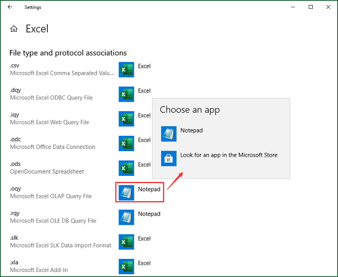
Task: Click the Excel icon for .xla
Action: 126,266
